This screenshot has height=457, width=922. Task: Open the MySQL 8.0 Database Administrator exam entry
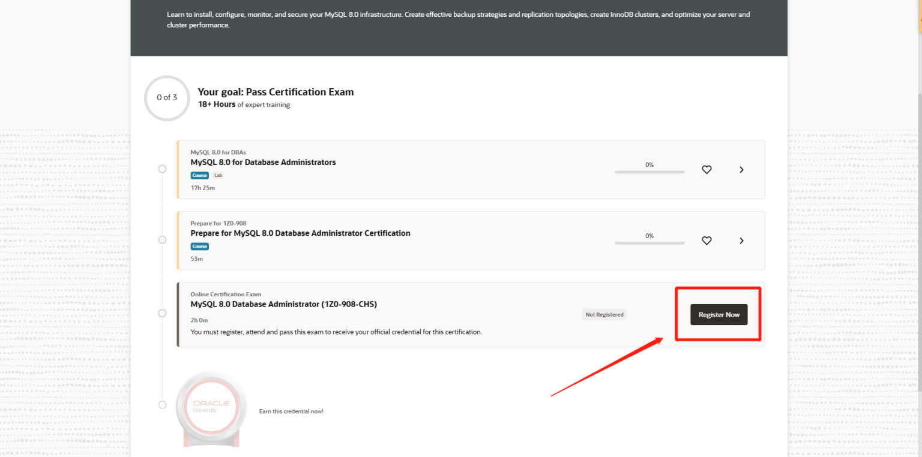284,304
